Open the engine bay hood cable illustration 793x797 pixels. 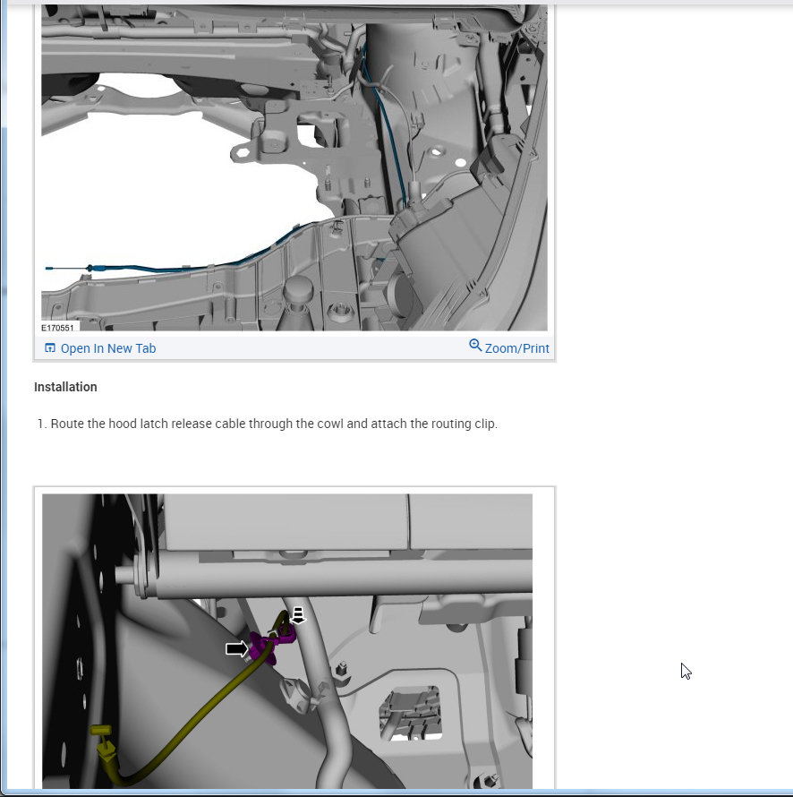pyautogui.click(x=294, y=167)
